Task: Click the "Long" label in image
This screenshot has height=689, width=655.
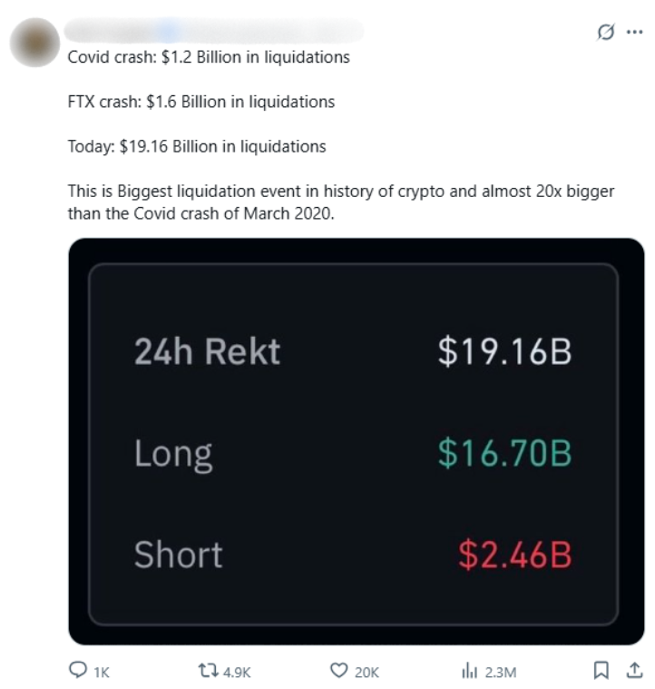Action: 173,452
